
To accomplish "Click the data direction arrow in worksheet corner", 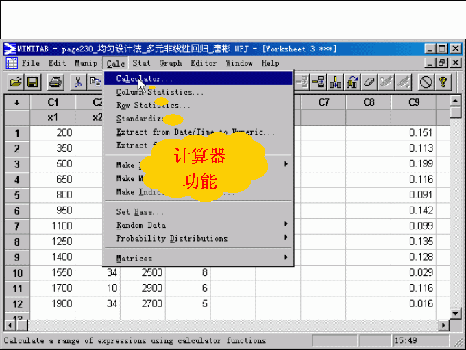I will (16, 103).
